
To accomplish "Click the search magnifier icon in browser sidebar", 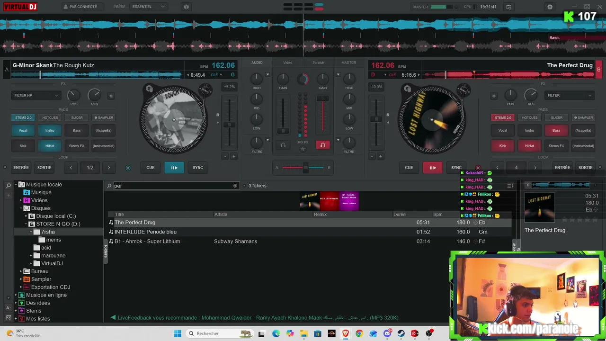I will pyautogui.click(x=9, y=186).
